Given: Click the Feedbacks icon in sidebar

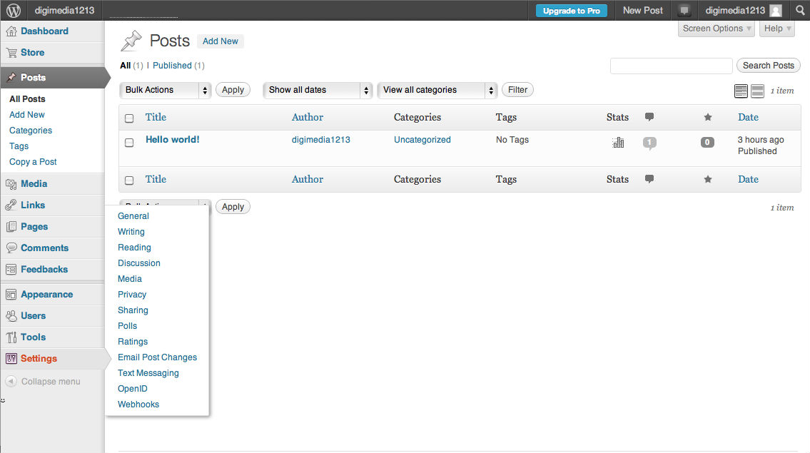Looking at the screenshot, I should point(11,270).
